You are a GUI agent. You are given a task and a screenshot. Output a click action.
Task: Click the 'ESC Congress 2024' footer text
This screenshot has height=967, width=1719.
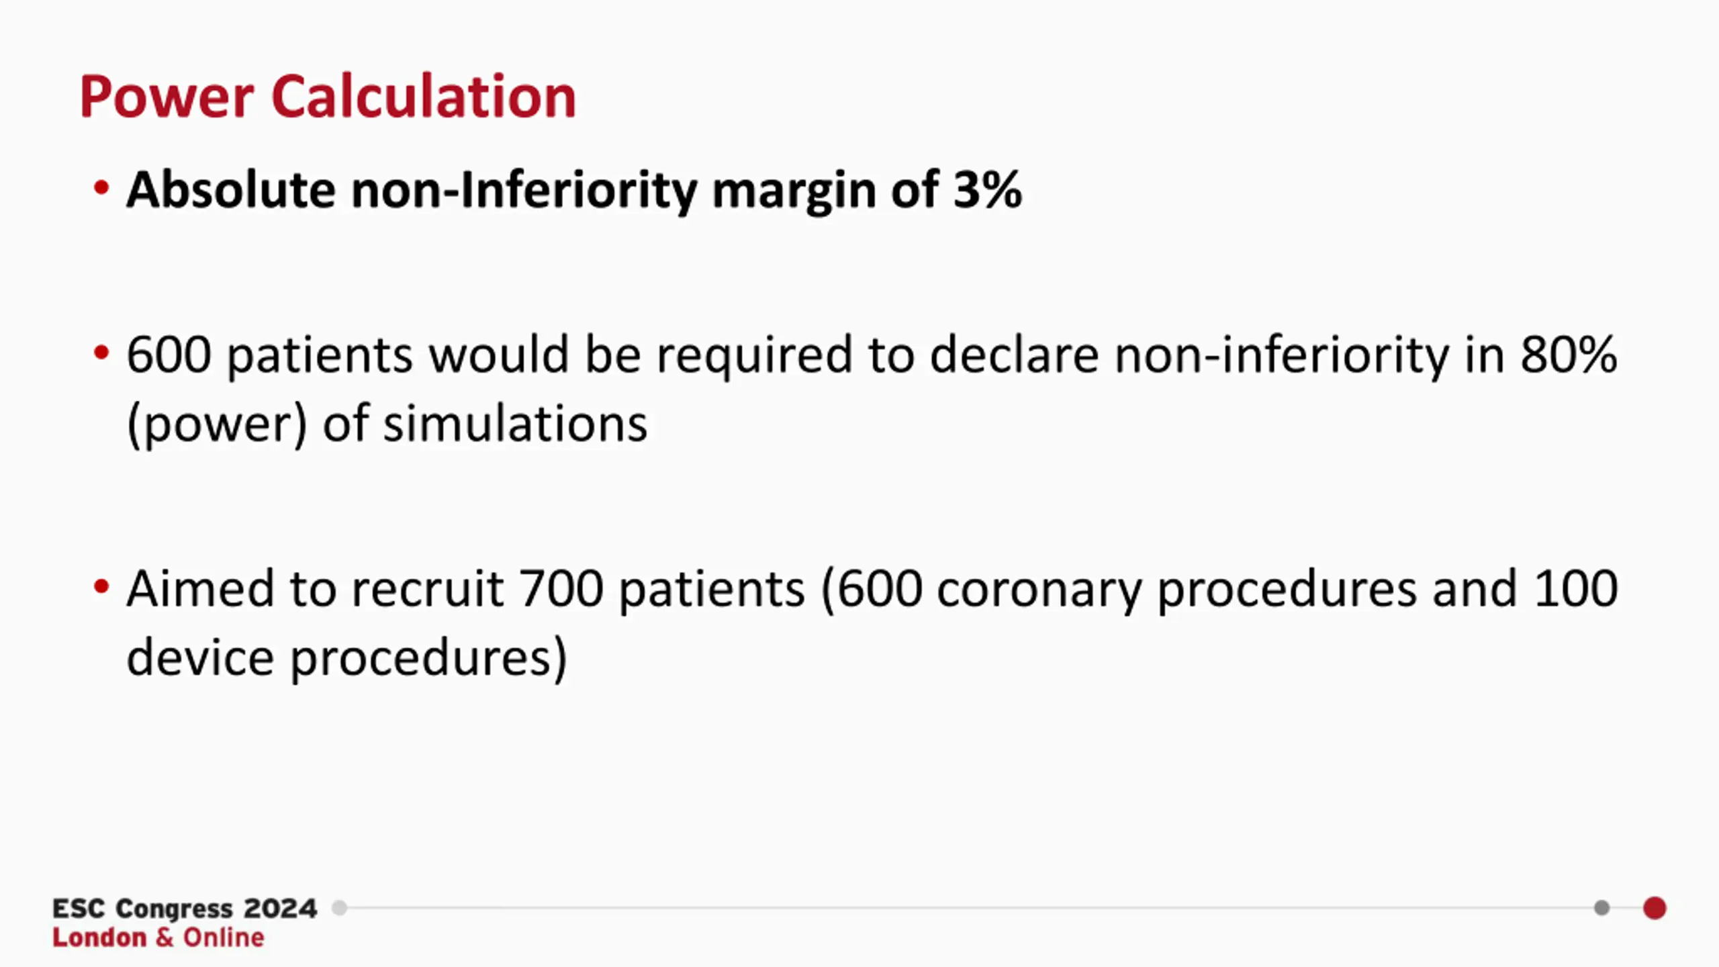pyautogui.click(x=185, y=908)
